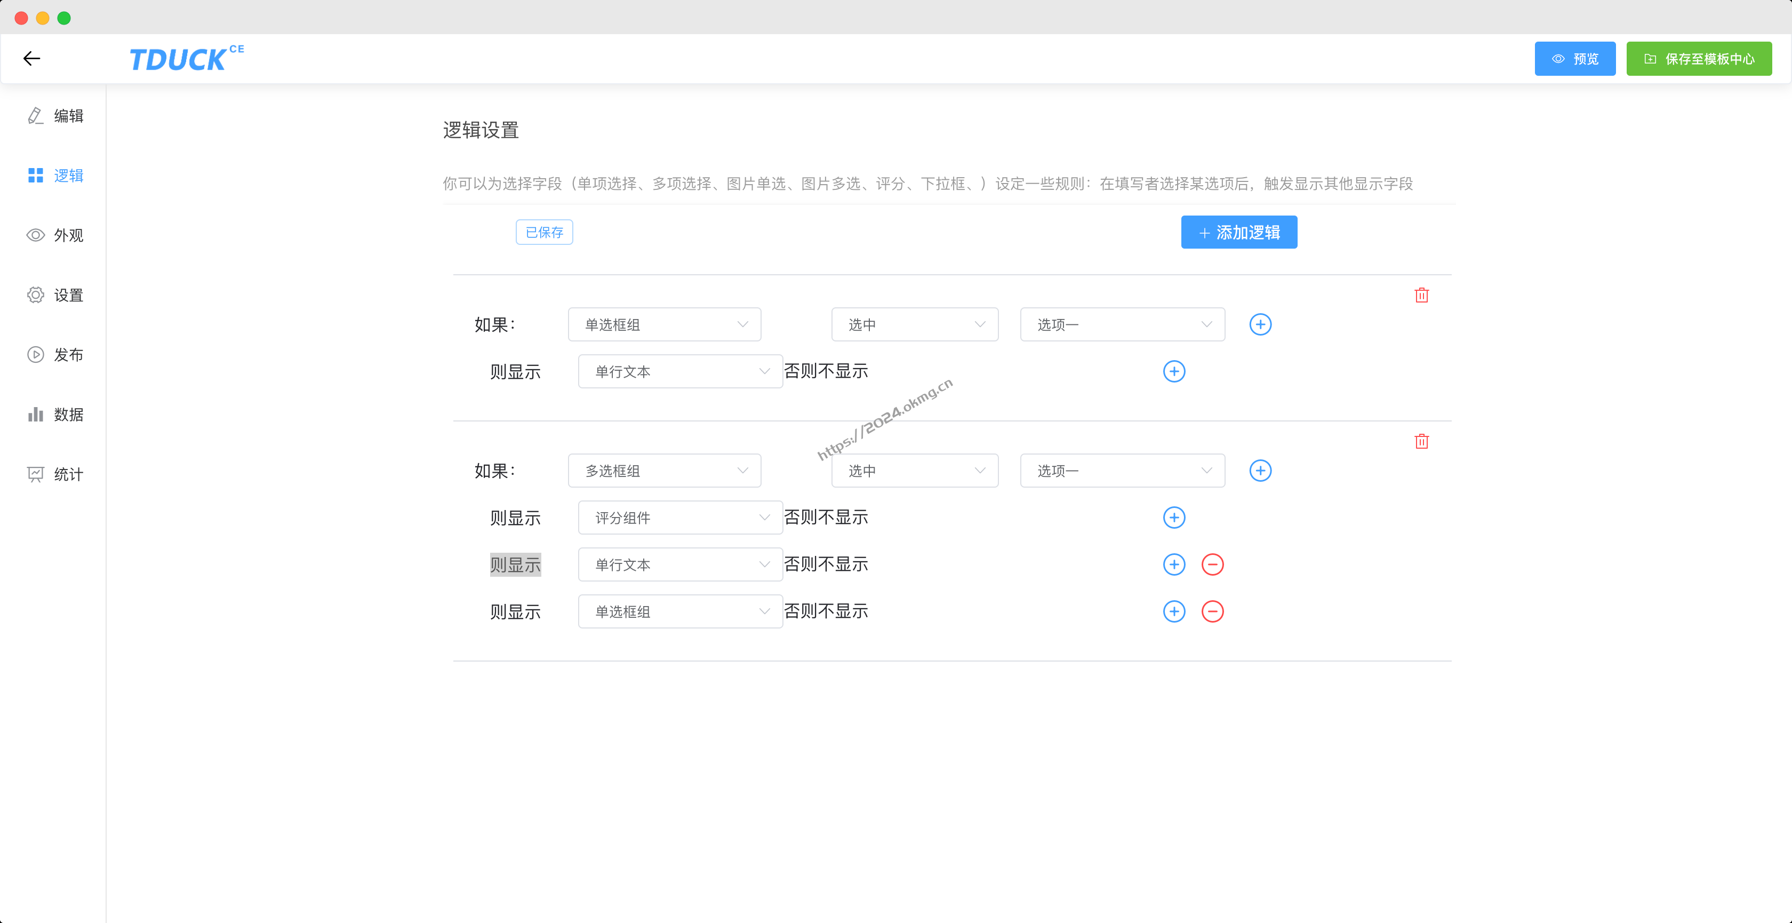
Task: Click the 已保存 saved status label
Action: click(x=544, y=232)
